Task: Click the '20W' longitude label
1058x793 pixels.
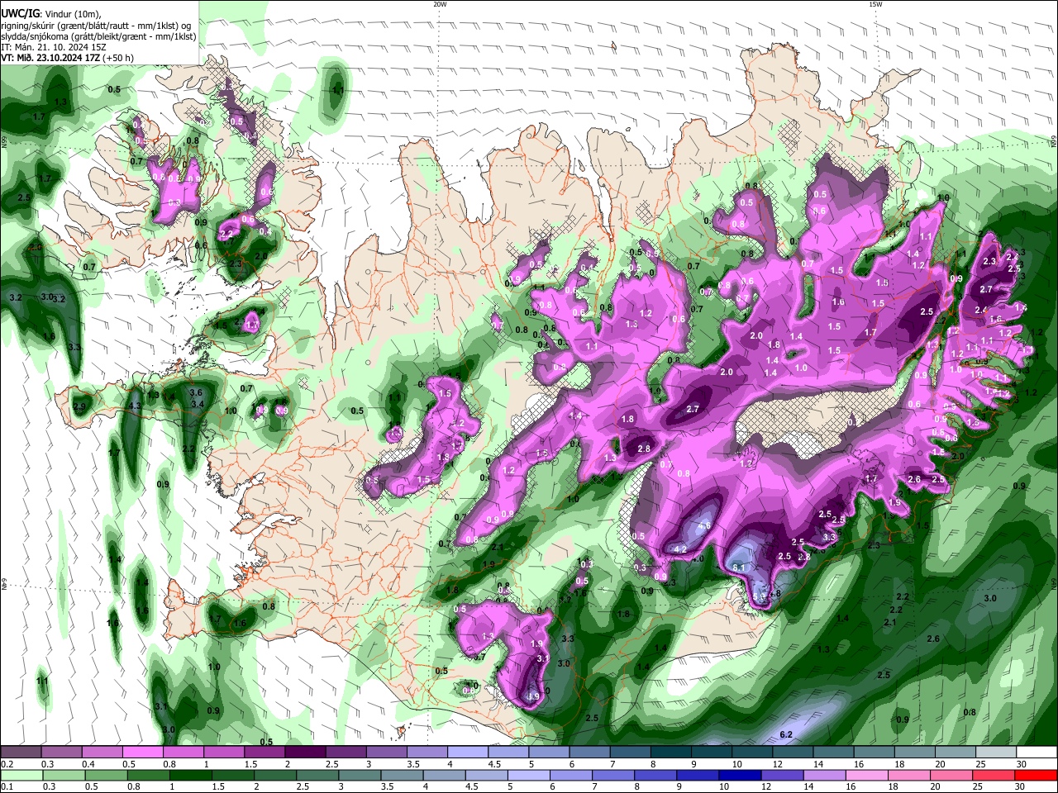Action: (x=440, y=4)
